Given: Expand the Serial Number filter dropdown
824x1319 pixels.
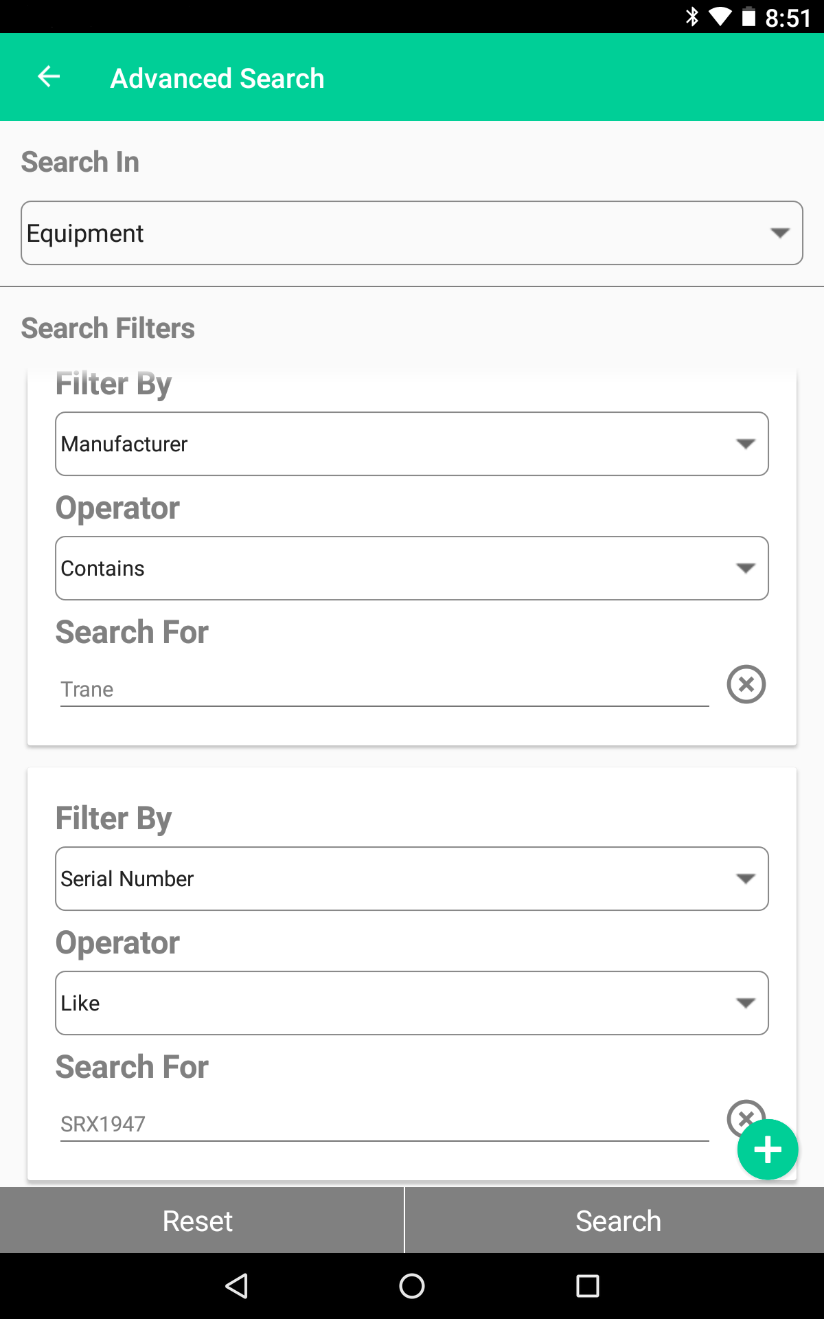Looking at the screenshot, I should 412,879.
